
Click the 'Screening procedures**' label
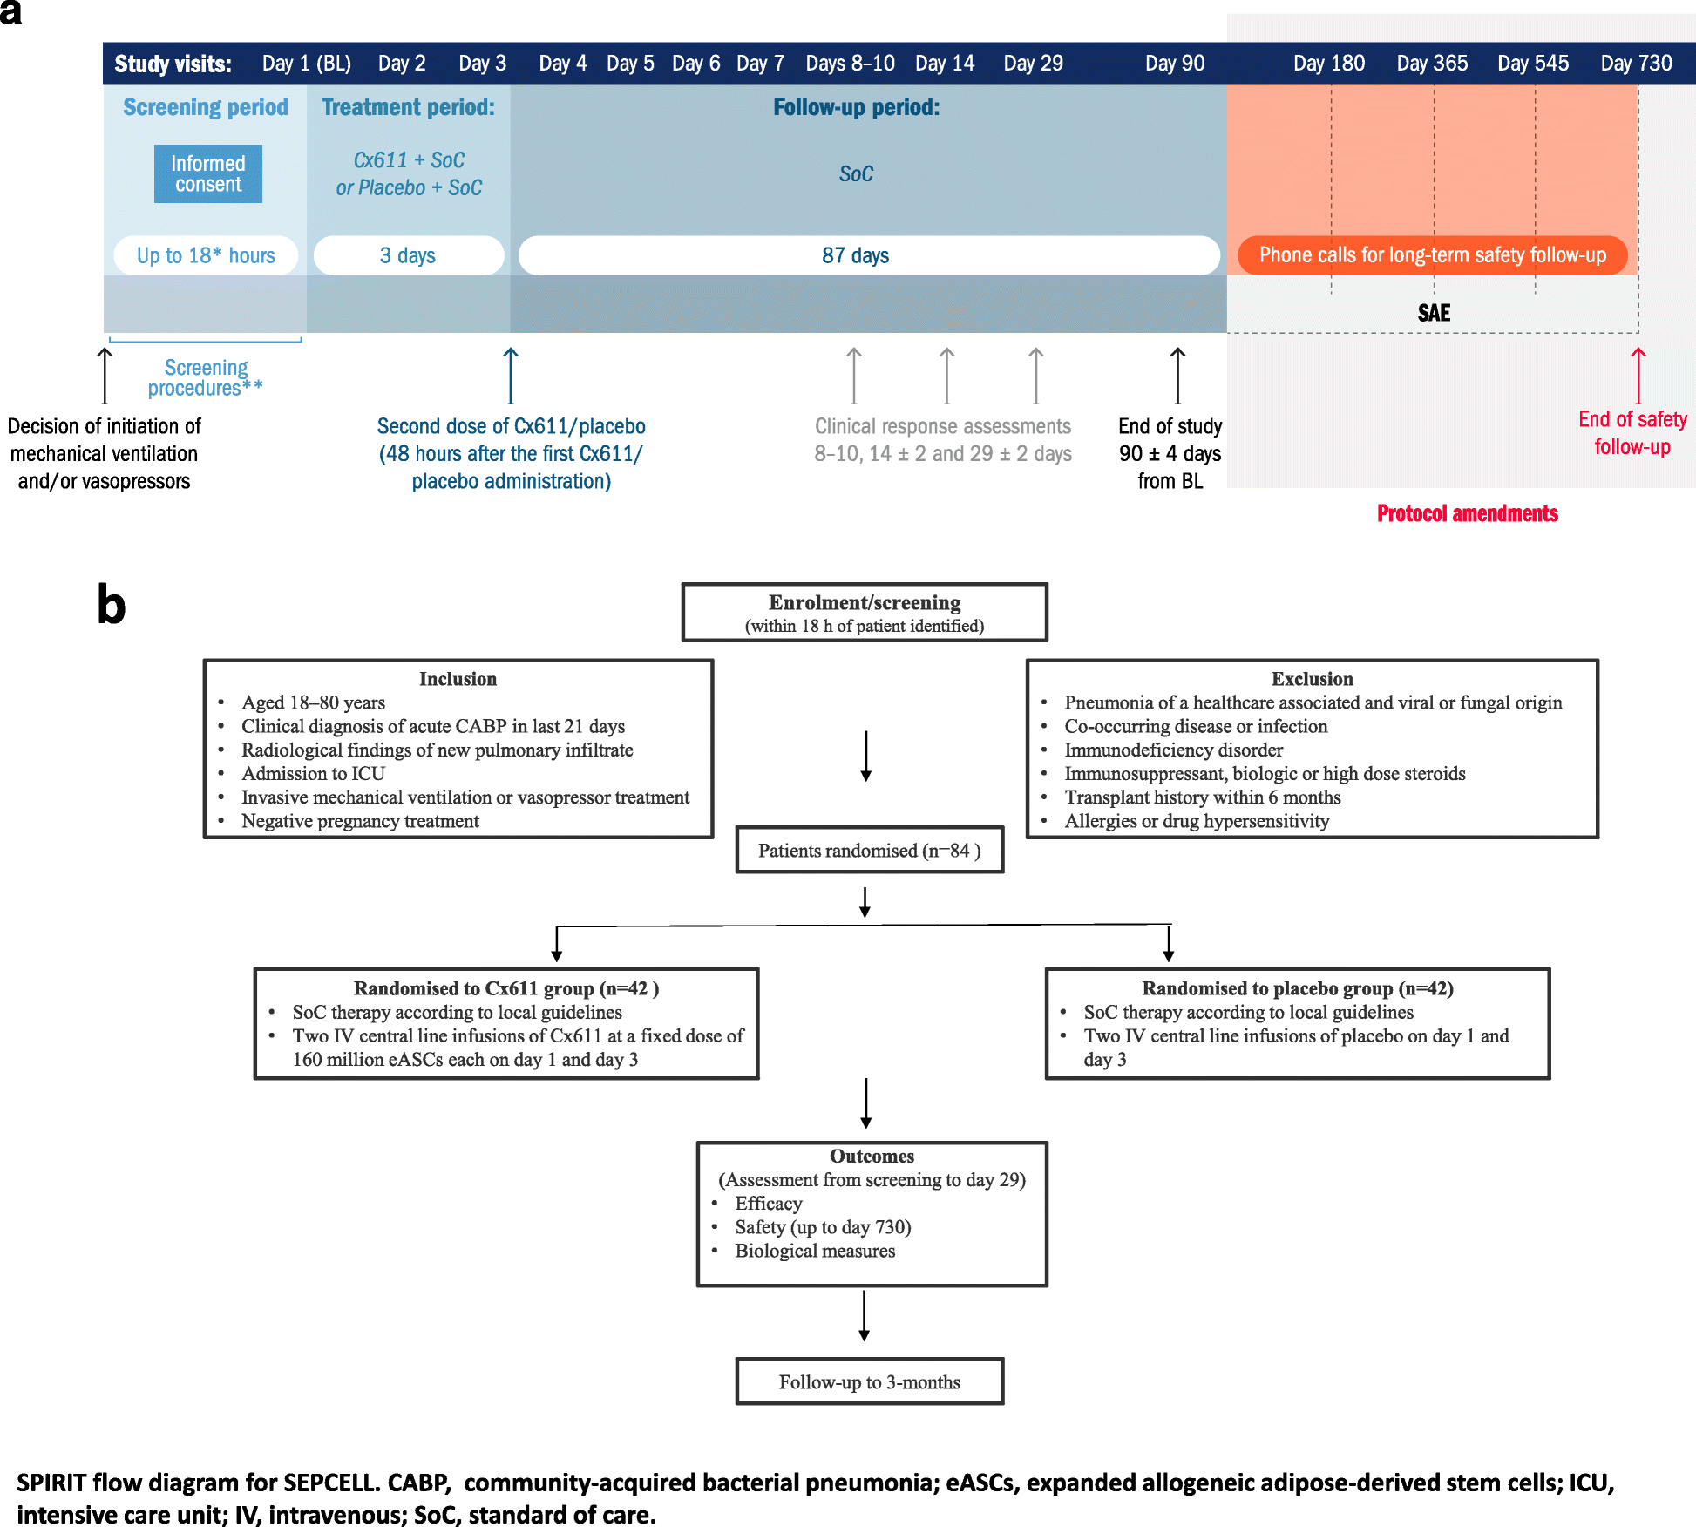click(x=206, y=377)
